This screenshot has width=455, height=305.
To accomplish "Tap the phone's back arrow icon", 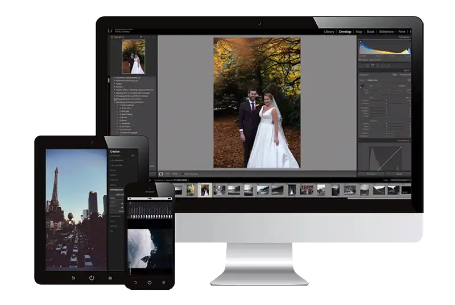I will pos(135,282).
